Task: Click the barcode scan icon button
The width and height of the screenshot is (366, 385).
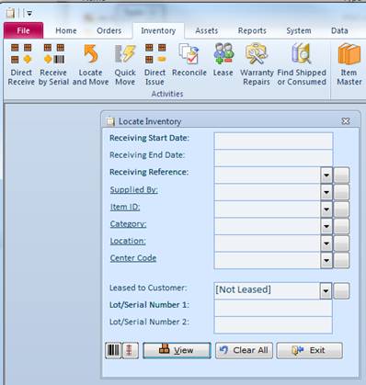Action: (113, 350)
